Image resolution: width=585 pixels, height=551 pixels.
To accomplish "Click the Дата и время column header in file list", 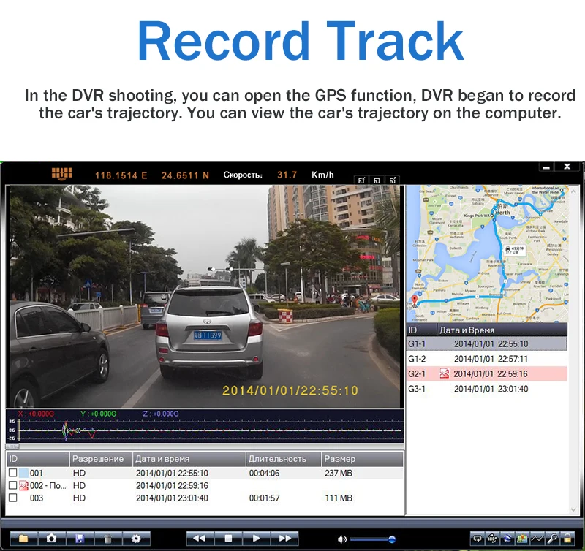I will [x=189, y=459].
